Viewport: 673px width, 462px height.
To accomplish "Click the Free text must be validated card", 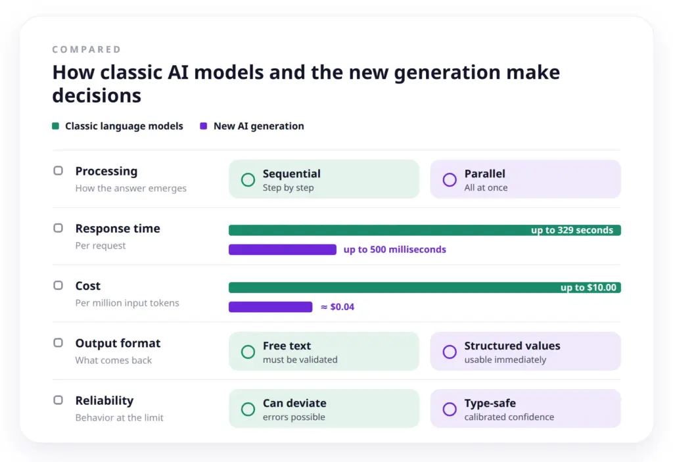I will pyautogui.click(x=324, y=352).
